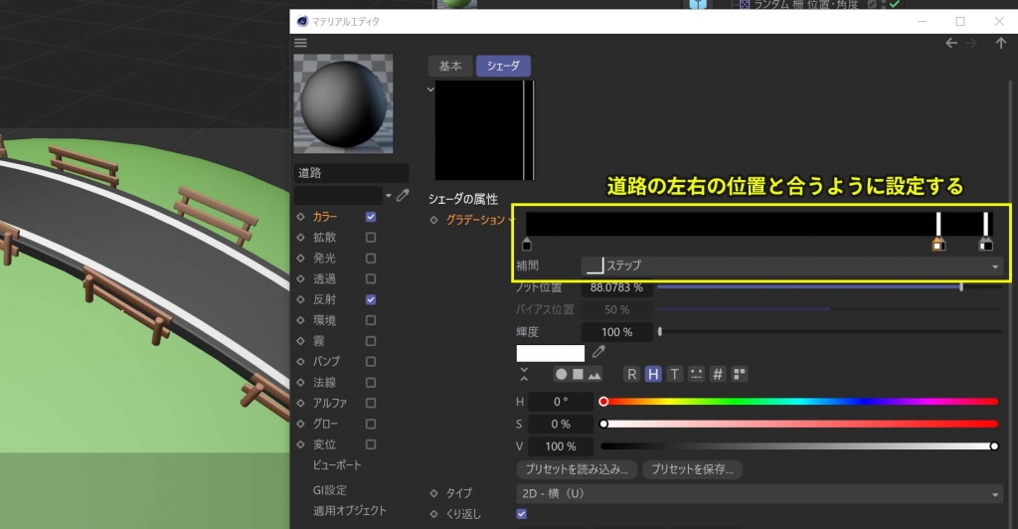Enable Kelvin temperature T icon
The image size is (1018, 529).
(675, 375)
